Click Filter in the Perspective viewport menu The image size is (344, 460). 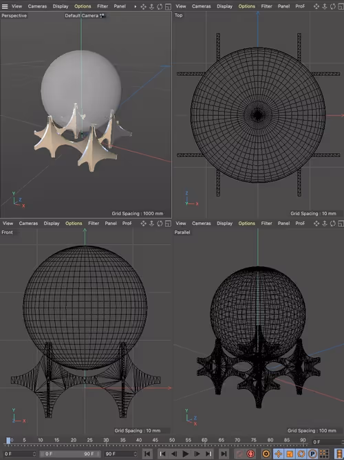[103, 6]
